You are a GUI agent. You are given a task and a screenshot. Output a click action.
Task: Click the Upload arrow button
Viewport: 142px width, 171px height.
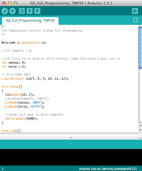click(13, 11)
